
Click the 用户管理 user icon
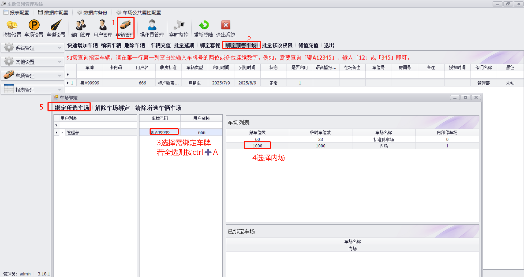(x=103, y=25)
